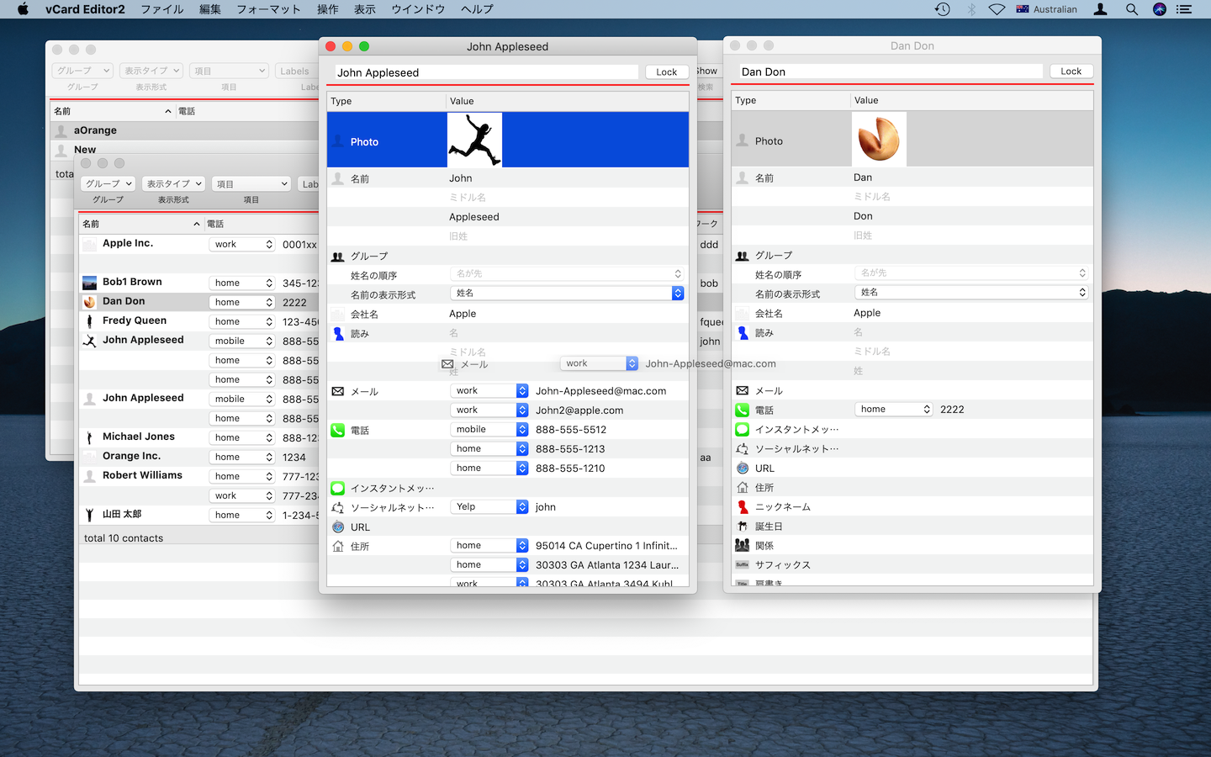The height and width of the screenshot is (757, 1211).
Task: Click the address house icon in Dan Don window
Action: pyautogui.click(x=743, y=487)
